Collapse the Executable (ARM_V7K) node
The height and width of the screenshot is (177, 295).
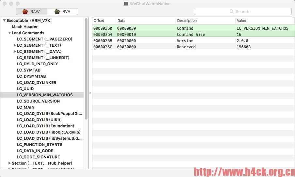[4, 20]
